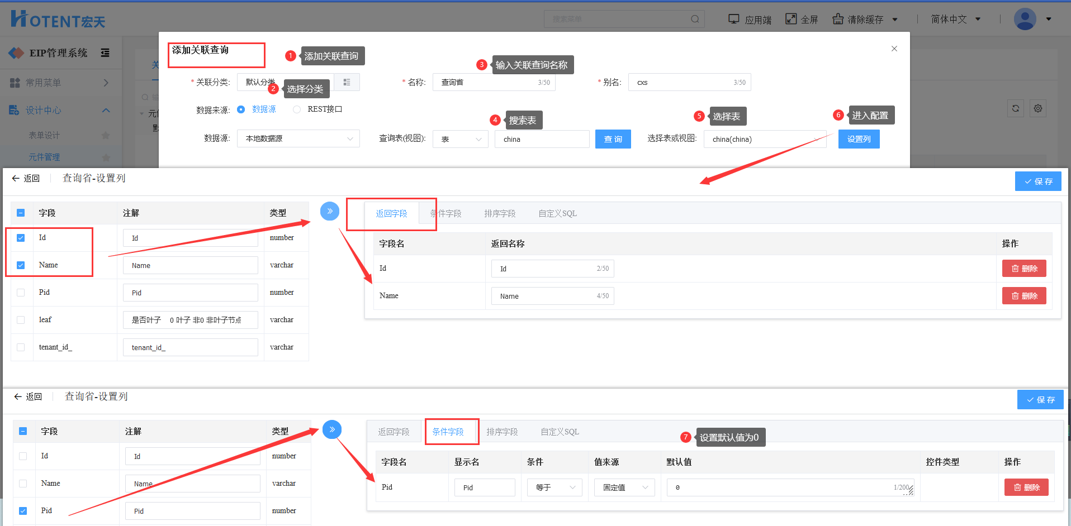1071x526 pixels.
Task: Click the search icon in menu search box
Action: pyautogui.click(x=695, y=19)
